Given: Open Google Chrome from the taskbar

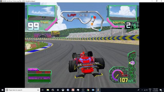Looking at the screenshot, I should pos(88,90).
